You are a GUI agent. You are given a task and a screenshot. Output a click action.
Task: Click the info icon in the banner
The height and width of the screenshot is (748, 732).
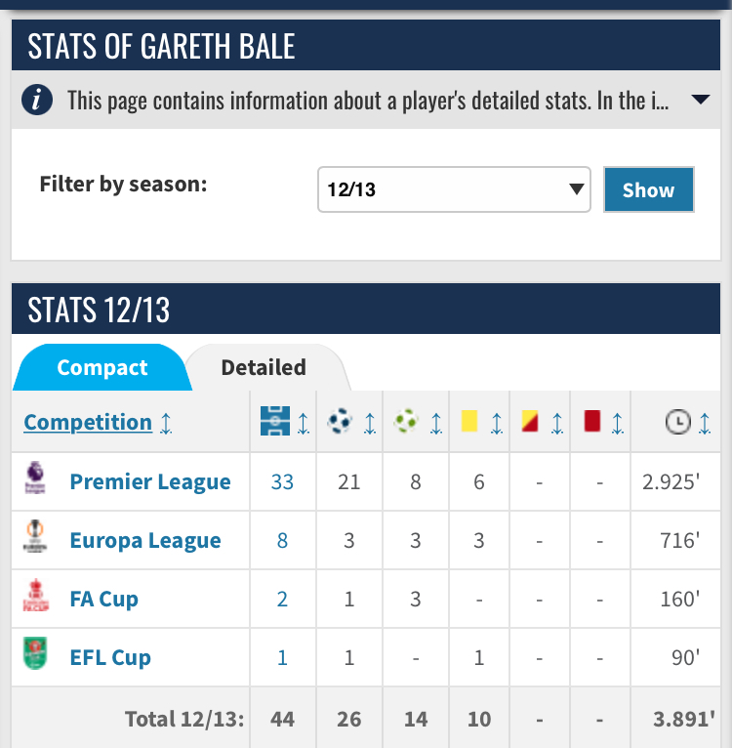[37, 100]
